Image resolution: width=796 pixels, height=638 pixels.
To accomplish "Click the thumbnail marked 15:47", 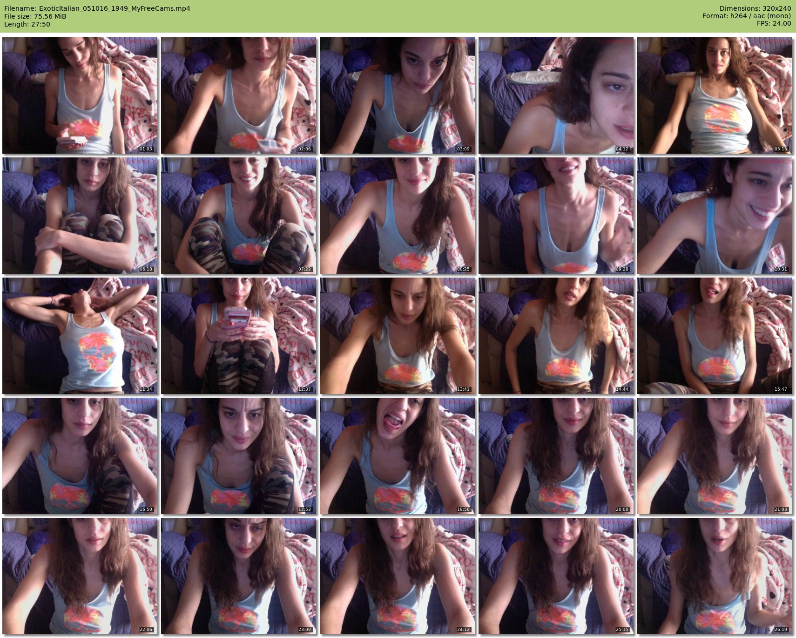I will click(715, 336).
